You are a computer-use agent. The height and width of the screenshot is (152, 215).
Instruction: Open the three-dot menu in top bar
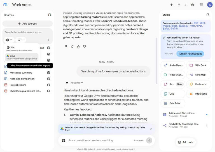186,5
